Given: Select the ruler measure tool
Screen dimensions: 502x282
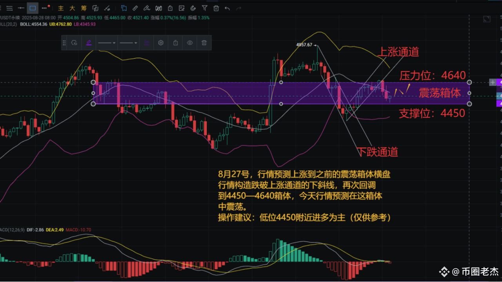Looking at the screenshot, I should [x=135, y=8].
